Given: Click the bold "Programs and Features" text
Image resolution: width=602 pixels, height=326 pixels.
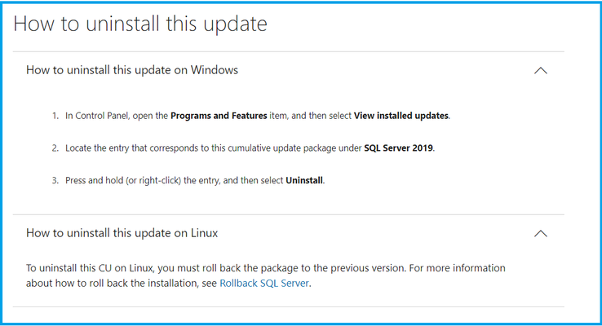Looking at the screenshot, I should coord(219,116).
